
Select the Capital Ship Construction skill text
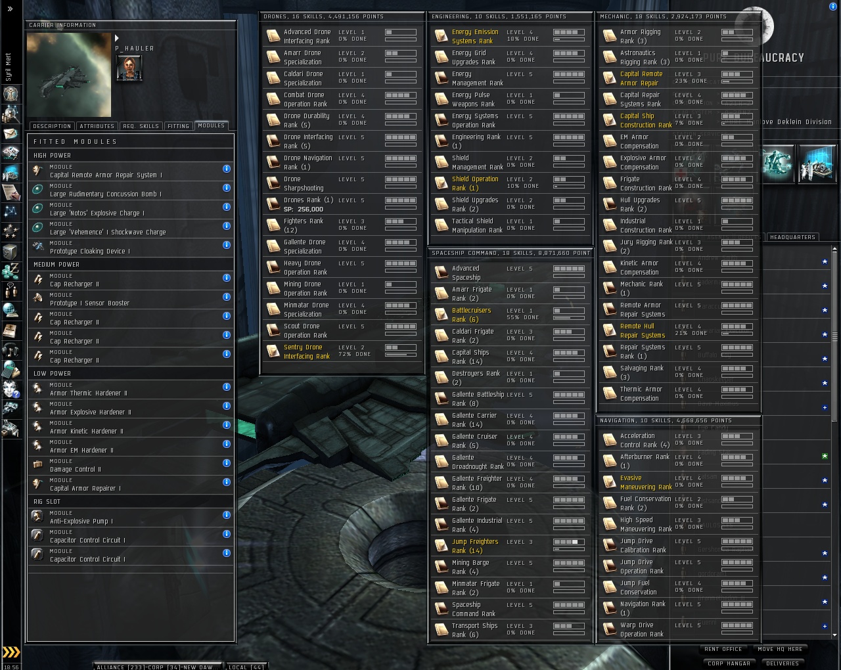click(646, 120)
